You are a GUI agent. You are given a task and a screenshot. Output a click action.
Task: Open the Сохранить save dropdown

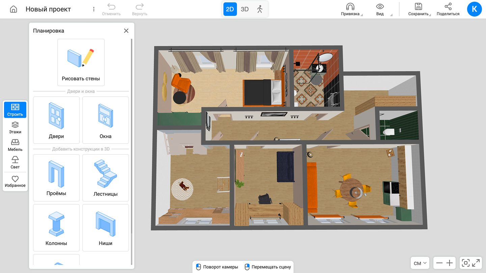coord(418,9)
